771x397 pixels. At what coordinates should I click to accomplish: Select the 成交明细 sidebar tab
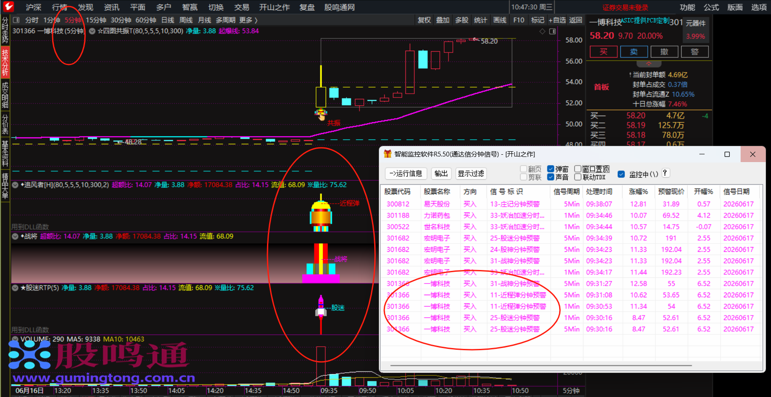tap(5, 95)
